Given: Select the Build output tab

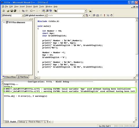Looking at the screenshot, I should click(x=13, y=122).
